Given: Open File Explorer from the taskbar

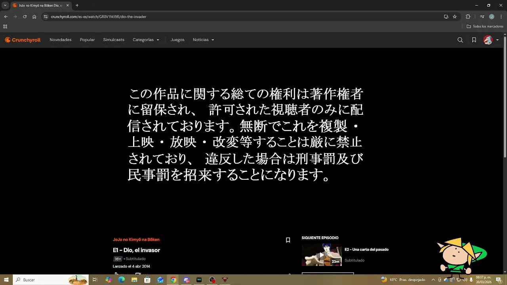Looking at the screenshot, I should click(x=134, y=280).
